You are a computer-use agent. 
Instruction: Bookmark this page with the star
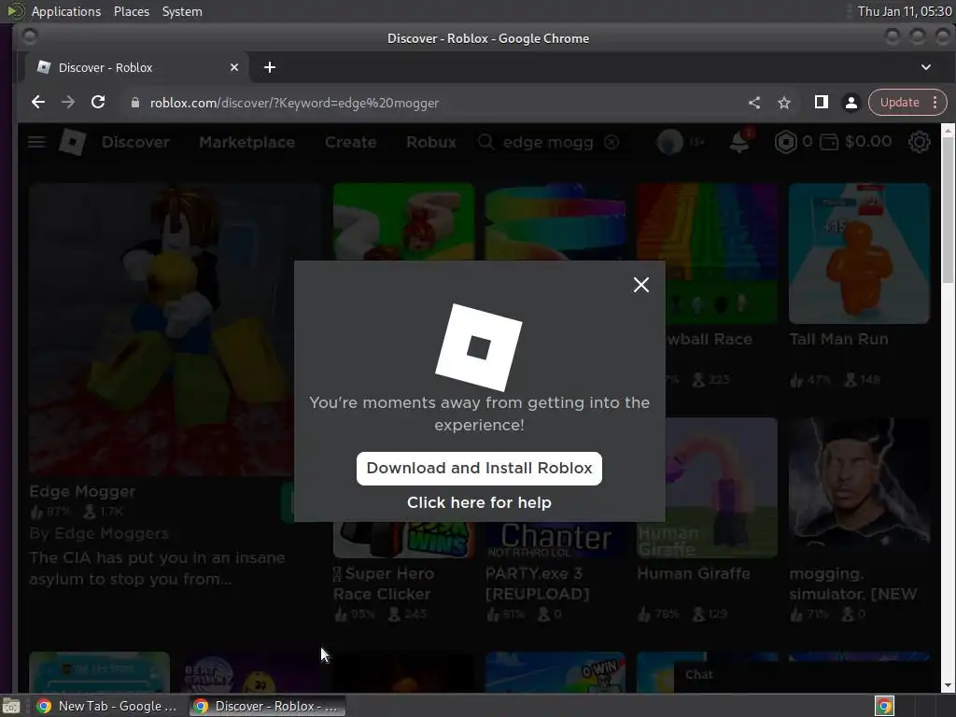coord(784,103)
